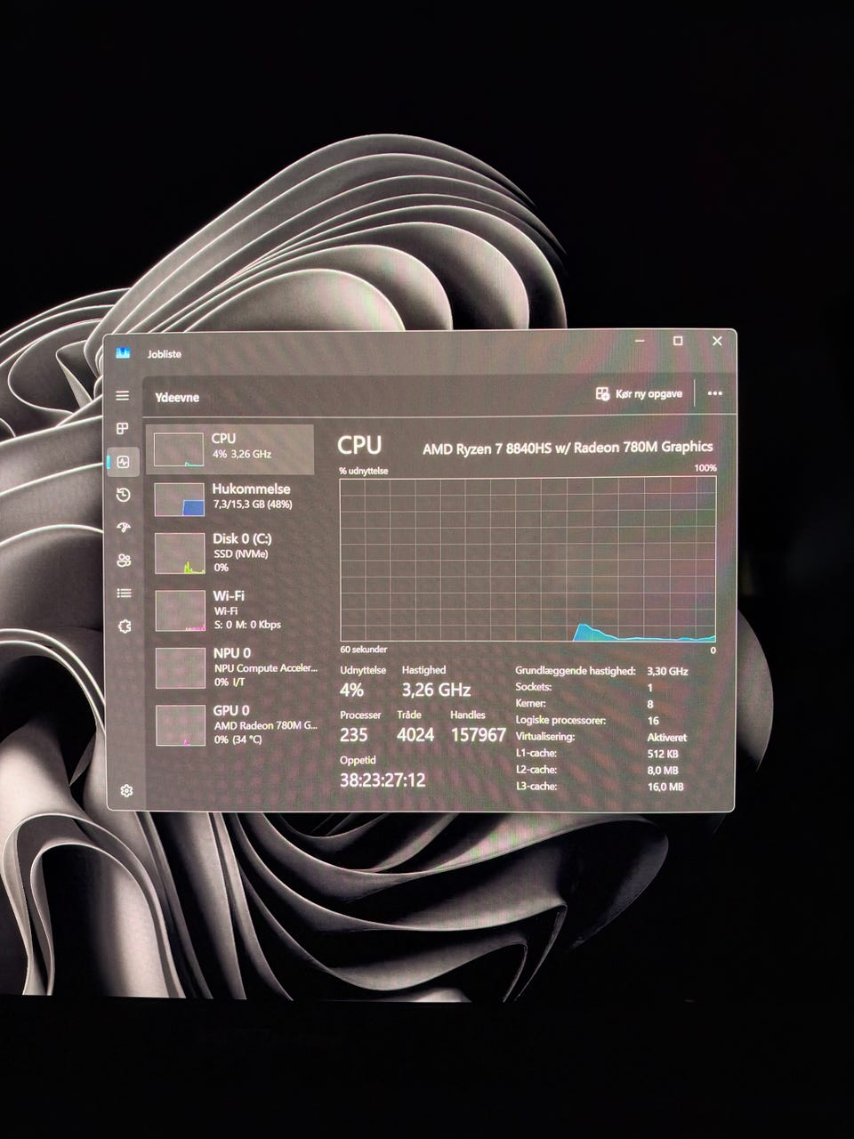This screenshot has height=1139, width=854.
Task: Click the Hastighed value under the graph
Action: 436,690
